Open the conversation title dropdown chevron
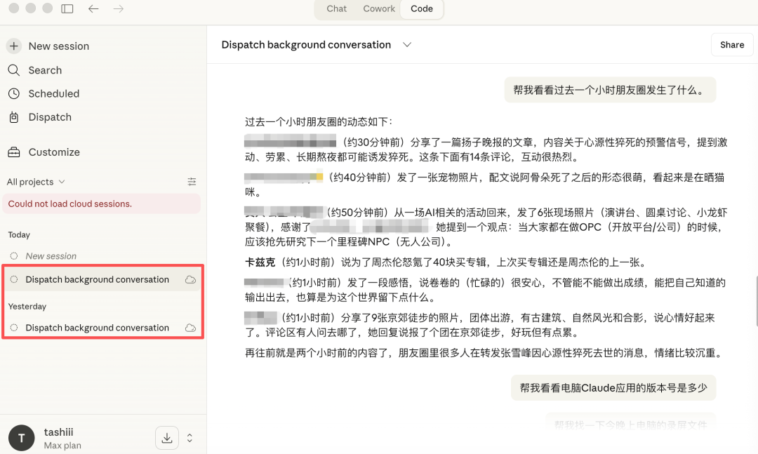 click(406, 44)
